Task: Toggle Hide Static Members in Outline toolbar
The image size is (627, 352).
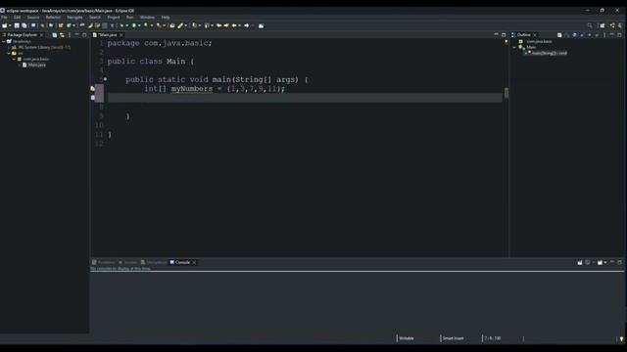Action: pyautogui.click(x=582, y=35)
